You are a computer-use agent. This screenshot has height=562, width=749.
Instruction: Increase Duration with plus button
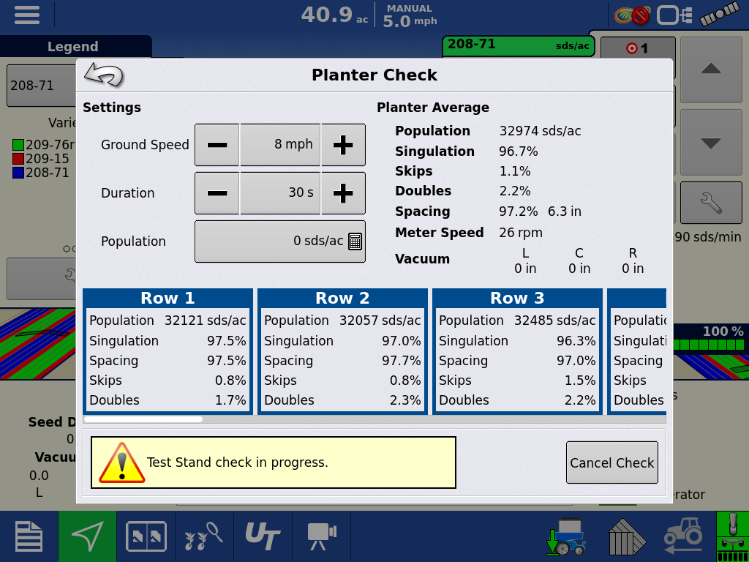(x=343, y=193)
